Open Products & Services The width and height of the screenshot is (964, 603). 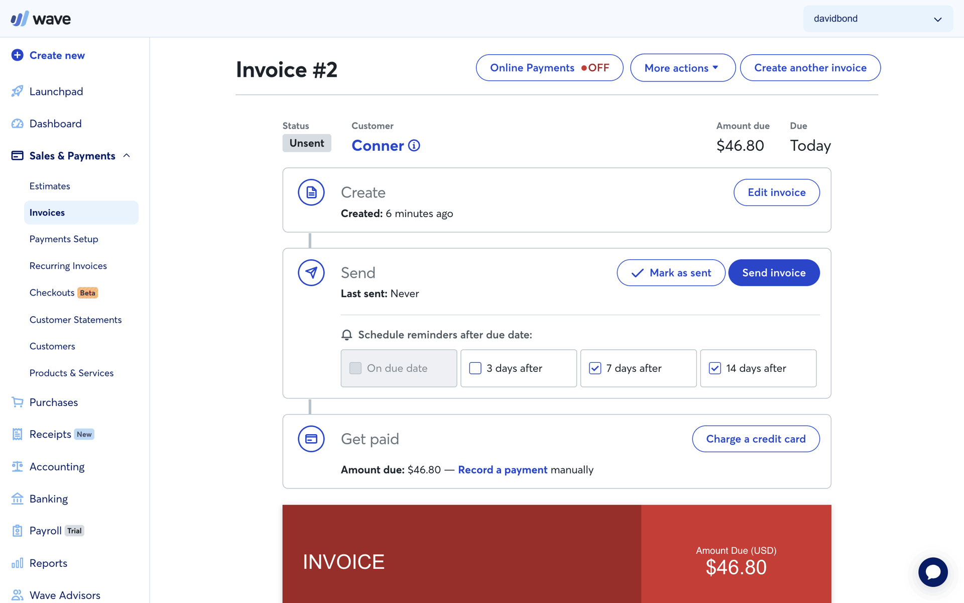point(71,373)
